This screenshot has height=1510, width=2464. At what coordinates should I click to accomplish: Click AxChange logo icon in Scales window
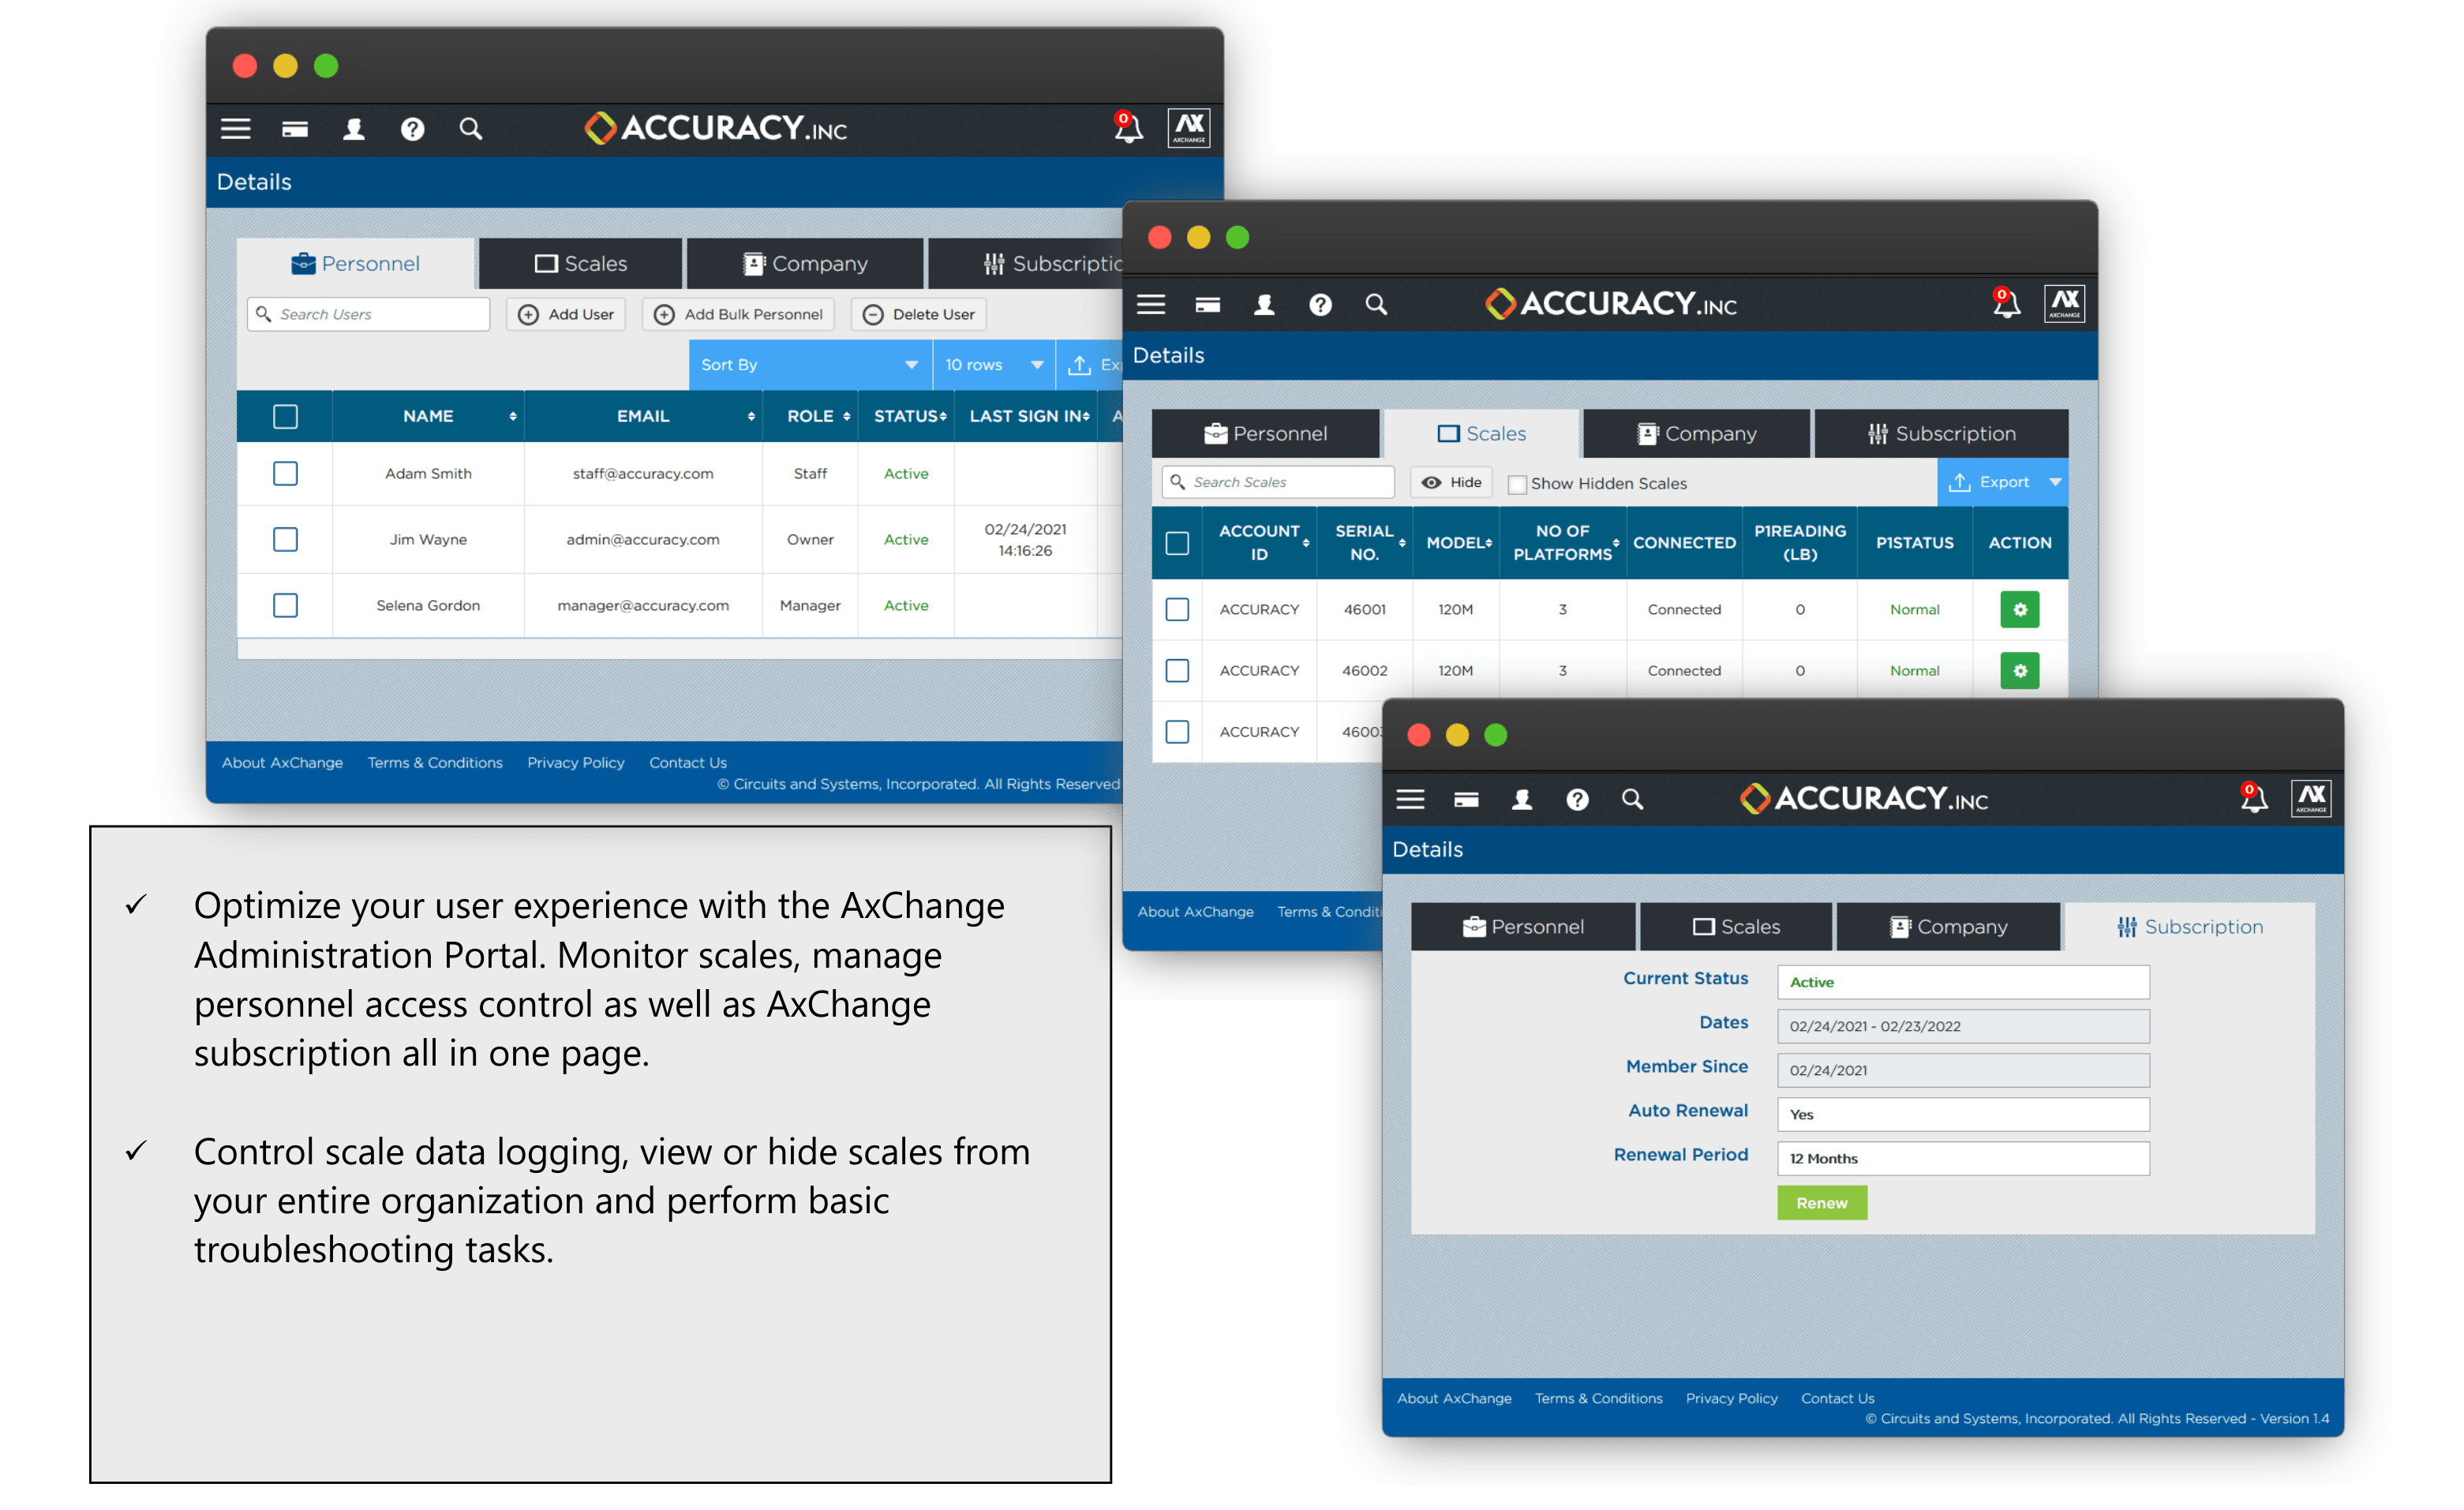(2064, 303)
